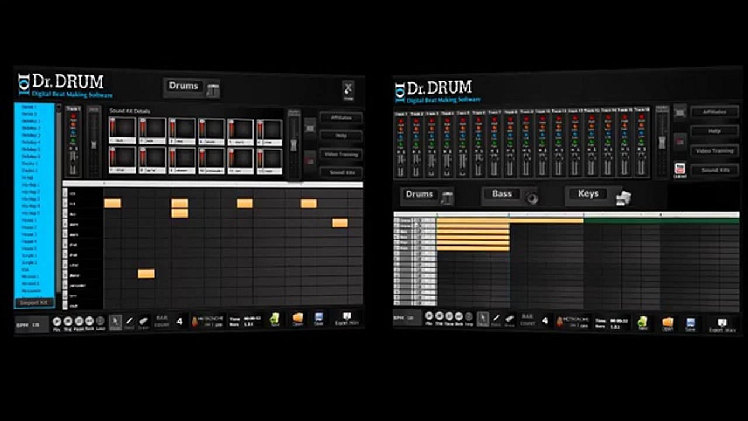Toggle the red mute button on Track 1, right mixer
This screenshot has height=421, width=748.
[401, 119]
